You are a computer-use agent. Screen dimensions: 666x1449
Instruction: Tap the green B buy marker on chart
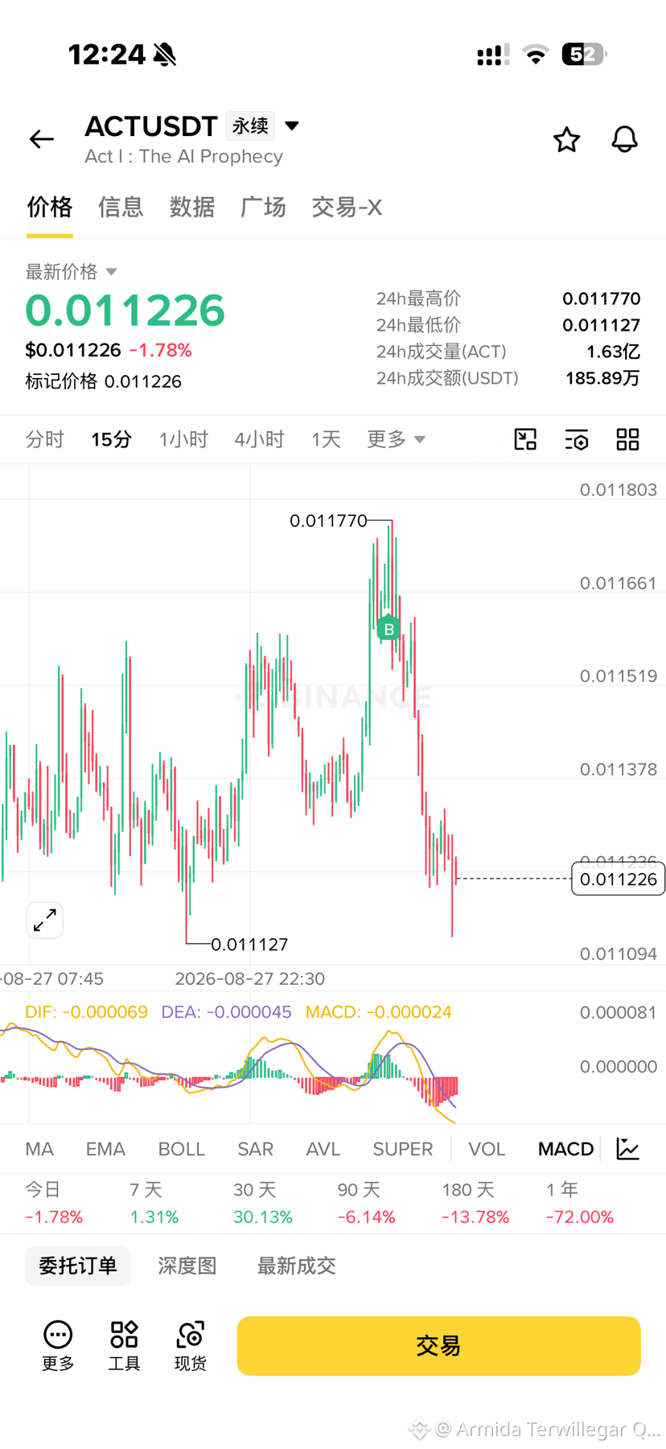pos(388,628)
